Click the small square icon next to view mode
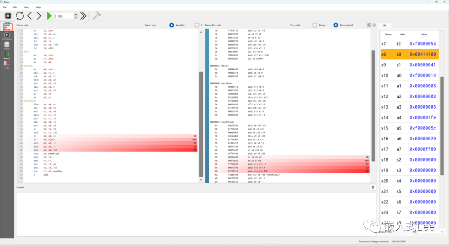This screenshot has width=449, height=246. pos(369,25)
